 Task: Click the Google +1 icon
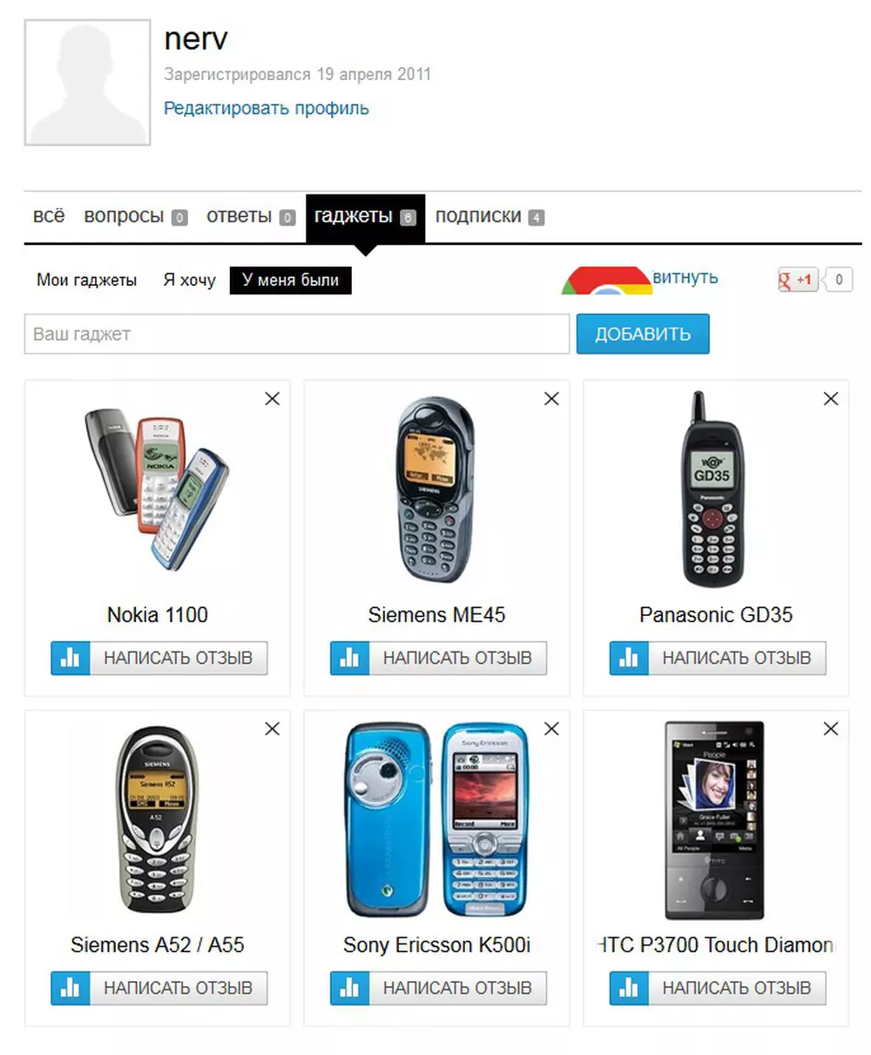pyautogui.click(x=797, y=280)
